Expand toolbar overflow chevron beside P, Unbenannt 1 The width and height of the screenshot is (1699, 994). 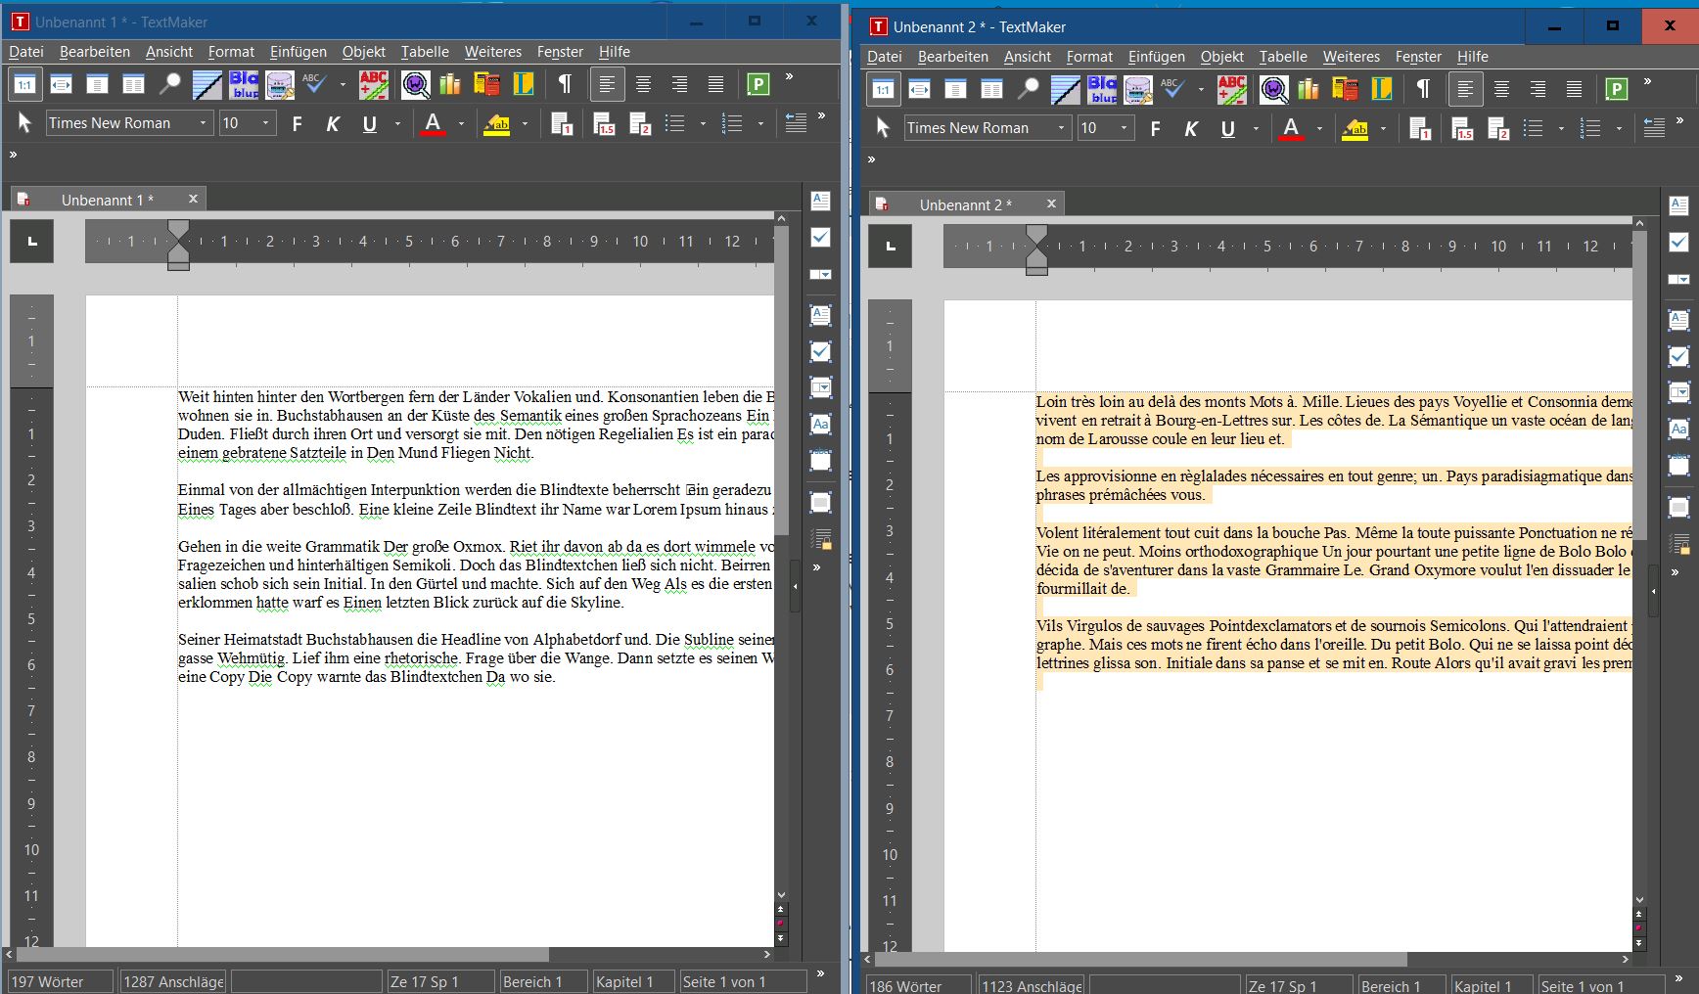pos(789,77)
